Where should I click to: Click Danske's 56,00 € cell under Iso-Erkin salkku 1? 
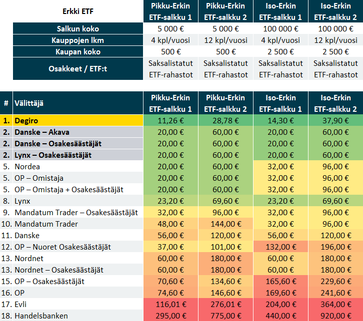[280, 235]
